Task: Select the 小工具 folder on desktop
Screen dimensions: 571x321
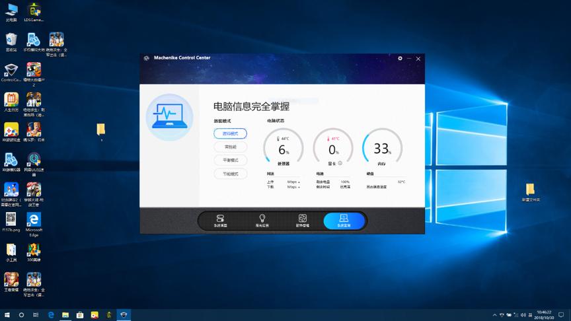Action: coord(11,252)
